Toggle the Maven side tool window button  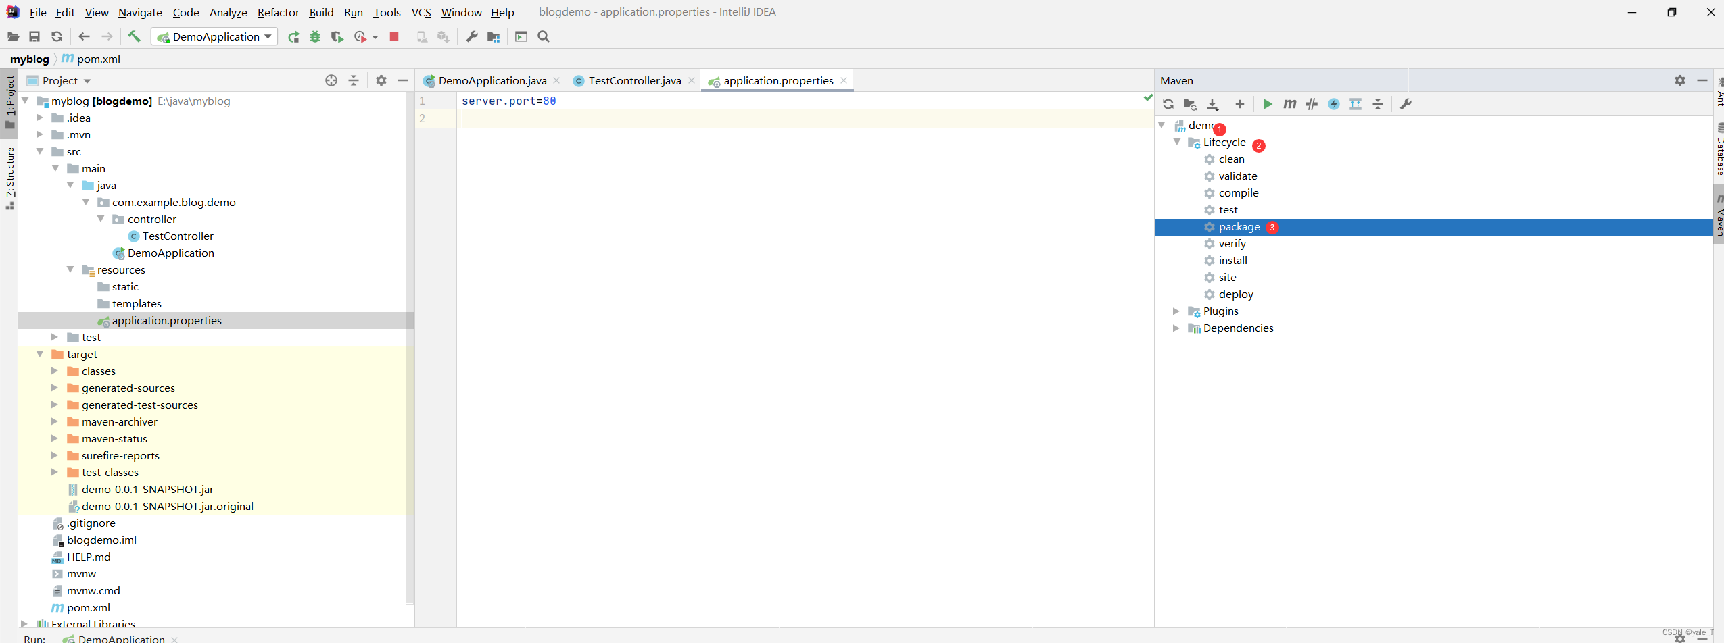[x=1719, y=215]
